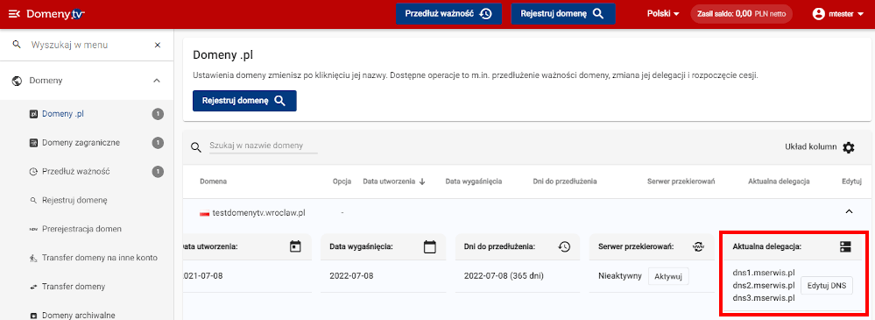875x320 pixels.
Task: Click the search icon in domain filter
Action: (196, 147)
